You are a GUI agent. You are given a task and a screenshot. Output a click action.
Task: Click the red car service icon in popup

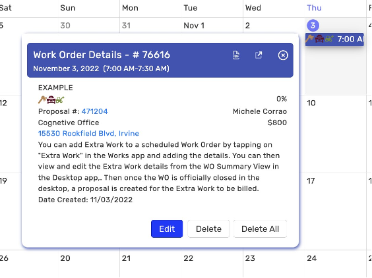[51, 99]
